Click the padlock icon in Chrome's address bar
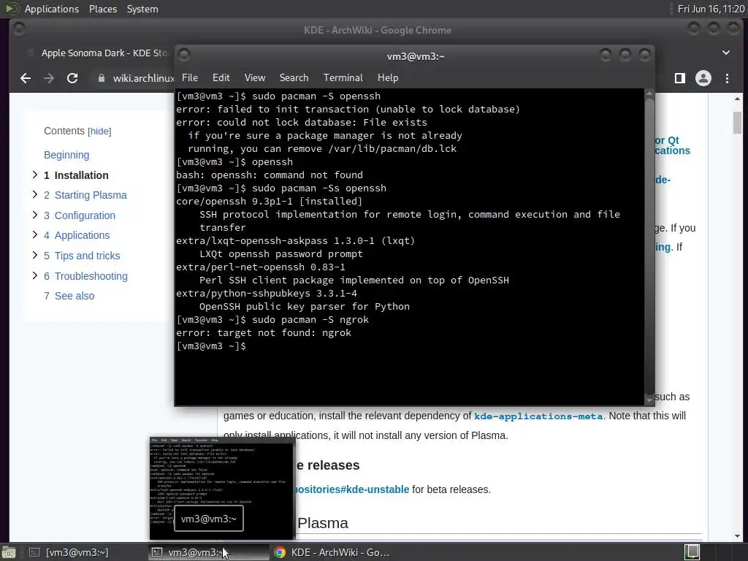The width and height of the screenshot is (748, 561). coord(101,78)
